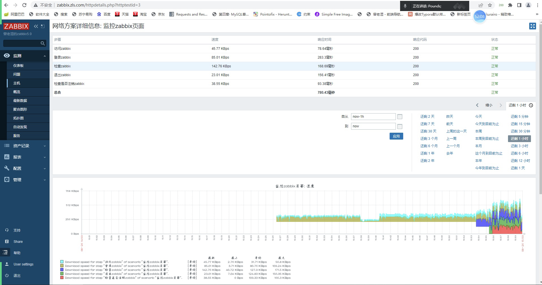
Task: Open browser extensions puzzle icon
Action: pyautogui.click(x=510, y=5)
